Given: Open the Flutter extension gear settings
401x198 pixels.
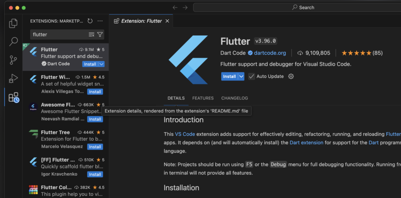Looking at the screenshot, I should coord(291,76).
